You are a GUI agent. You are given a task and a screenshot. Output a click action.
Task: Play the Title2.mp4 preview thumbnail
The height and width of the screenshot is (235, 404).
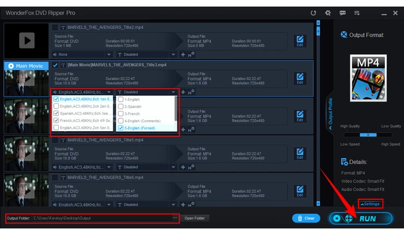click(27, 40)
